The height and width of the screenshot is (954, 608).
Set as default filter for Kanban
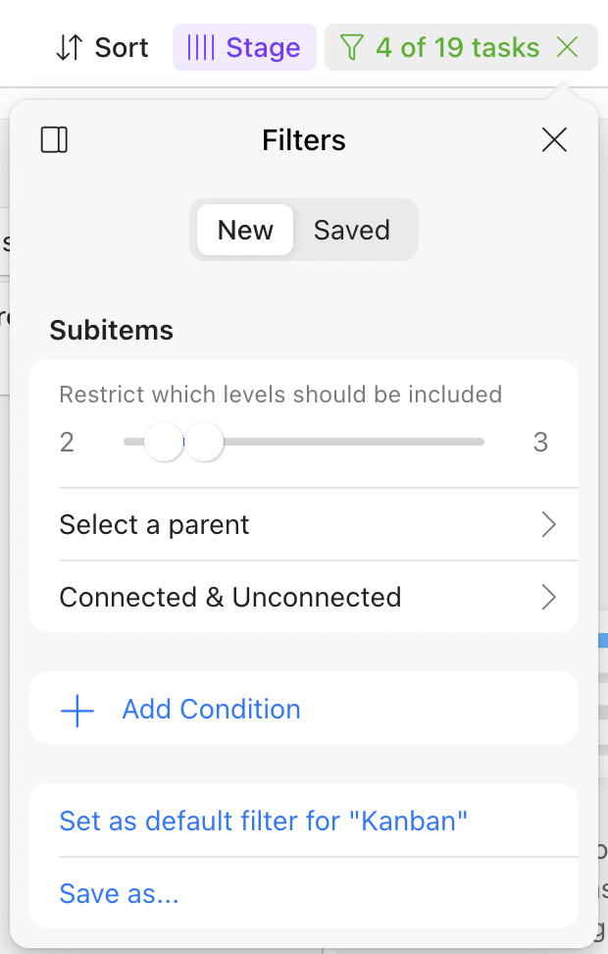point(264,821)
